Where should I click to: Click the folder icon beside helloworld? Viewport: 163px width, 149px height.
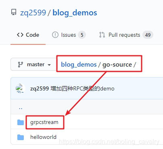pos(21,137)
